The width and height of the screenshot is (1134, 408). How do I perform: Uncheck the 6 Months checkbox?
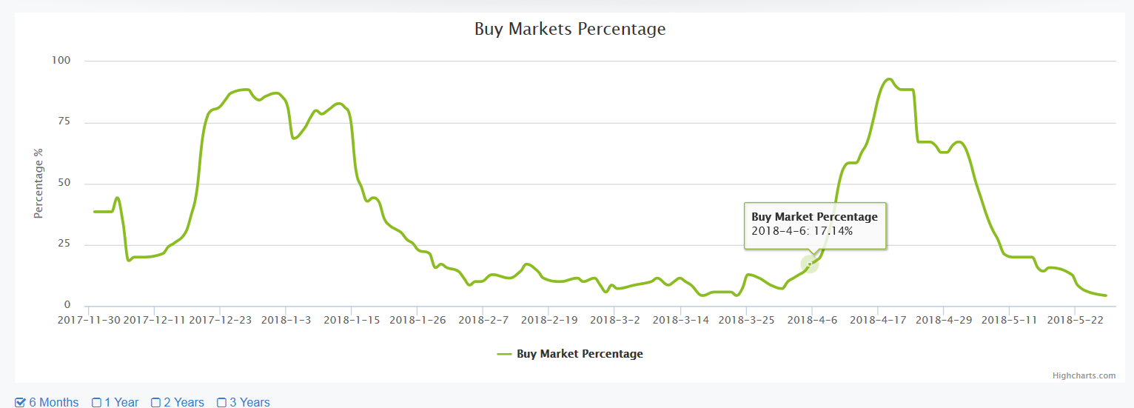(21, 403)
